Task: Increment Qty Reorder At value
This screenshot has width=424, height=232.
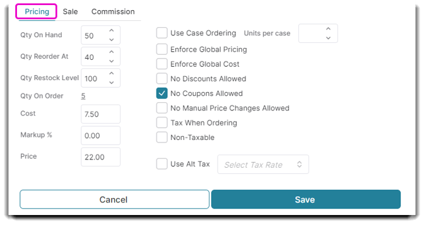Action: click(112, 52)
